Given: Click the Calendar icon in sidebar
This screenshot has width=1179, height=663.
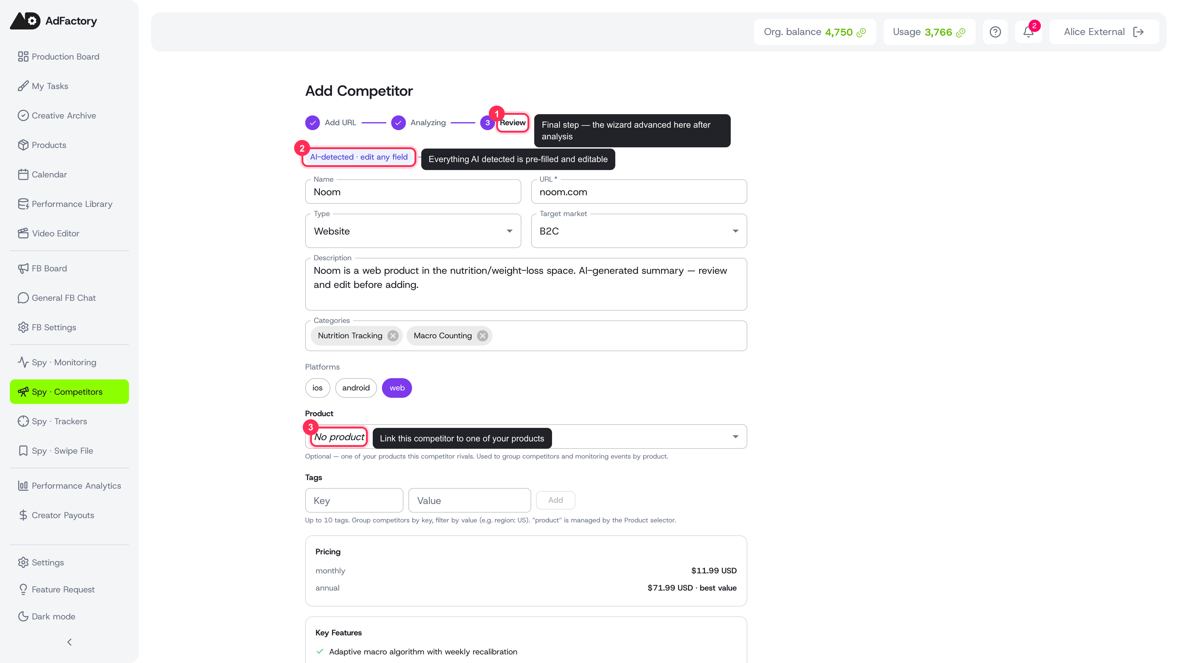Looking at the screenshot, I should [23, 174].
